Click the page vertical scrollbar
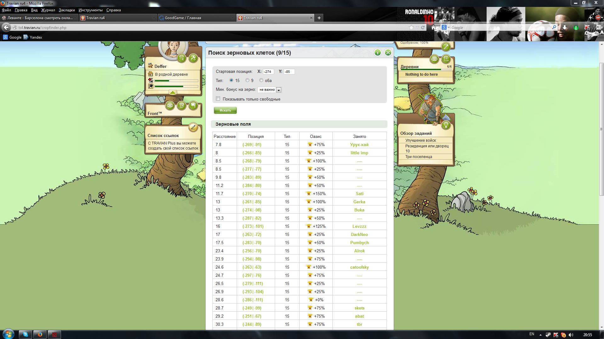The width and height of the screenshot is (604, 339). 601,129
